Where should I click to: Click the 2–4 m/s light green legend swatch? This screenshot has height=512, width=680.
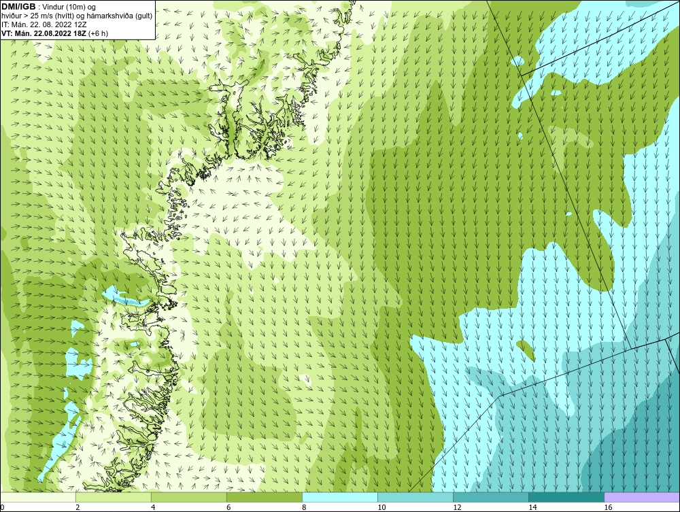(114, 497)
